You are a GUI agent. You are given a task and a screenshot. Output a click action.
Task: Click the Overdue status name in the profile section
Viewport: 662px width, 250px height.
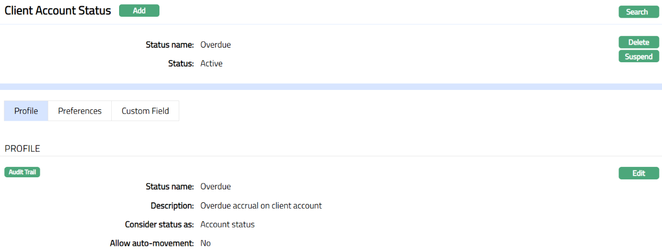[x=216, y=187]
